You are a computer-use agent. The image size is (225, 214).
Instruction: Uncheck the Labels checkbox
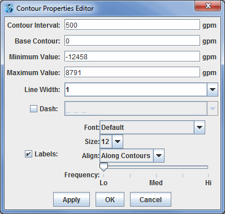[x=28, y=154]
